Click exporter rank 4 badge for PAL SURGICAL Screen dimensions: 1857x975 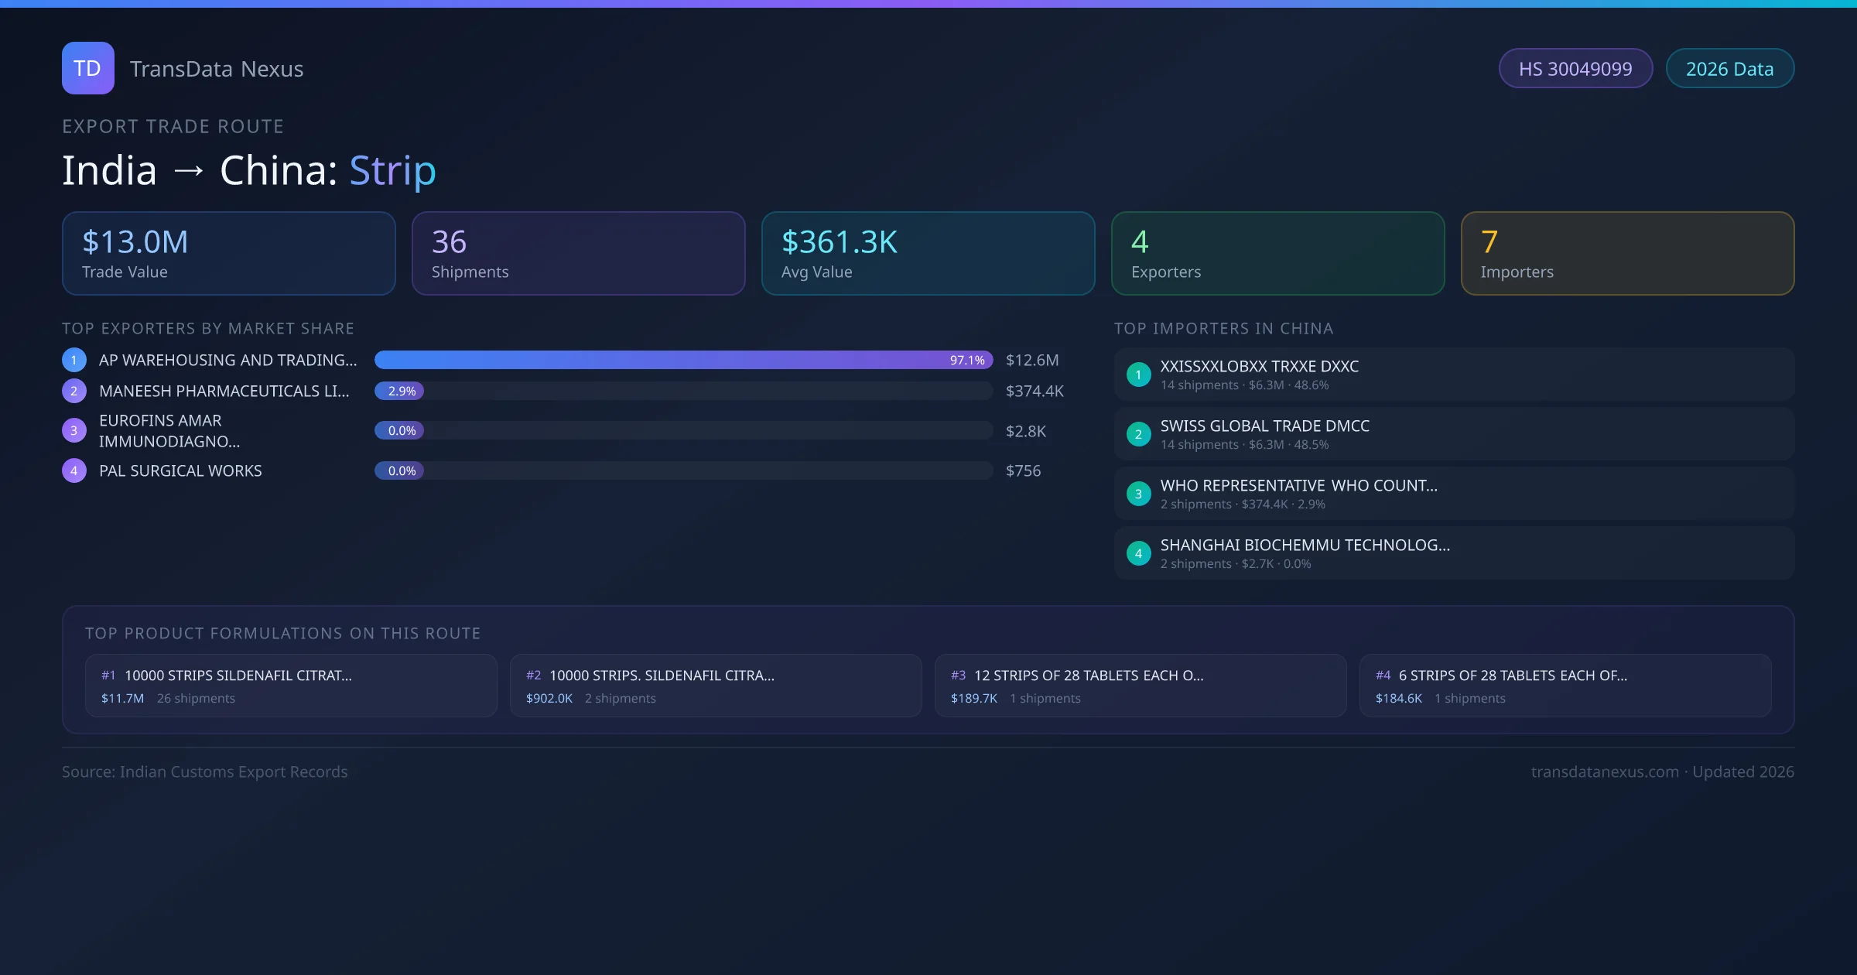[x=74, y=470]
